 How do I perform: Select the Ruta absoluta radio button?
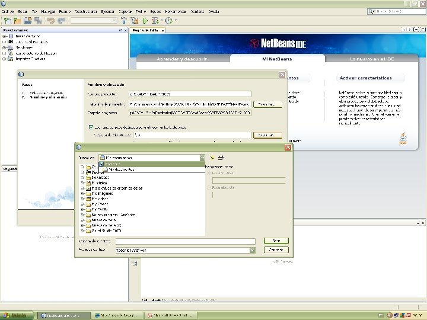(209, 187)
